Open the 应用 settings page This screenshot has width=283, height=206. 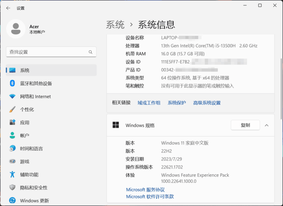pyautogui.click(x=51, y=122)
